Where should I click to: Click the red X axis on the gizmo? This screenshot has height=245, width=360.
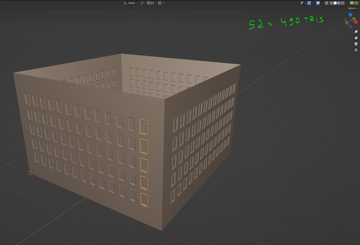(x=356, y=22)
